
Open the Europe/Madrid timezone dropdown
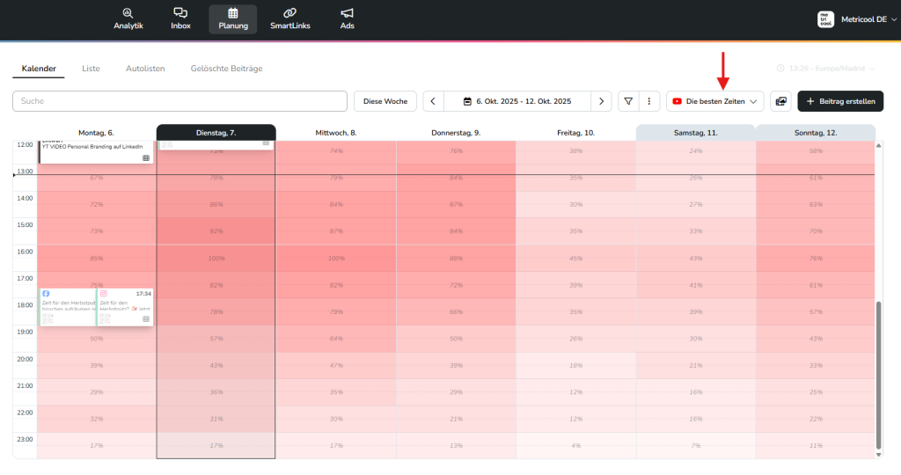tap(827, 68)
